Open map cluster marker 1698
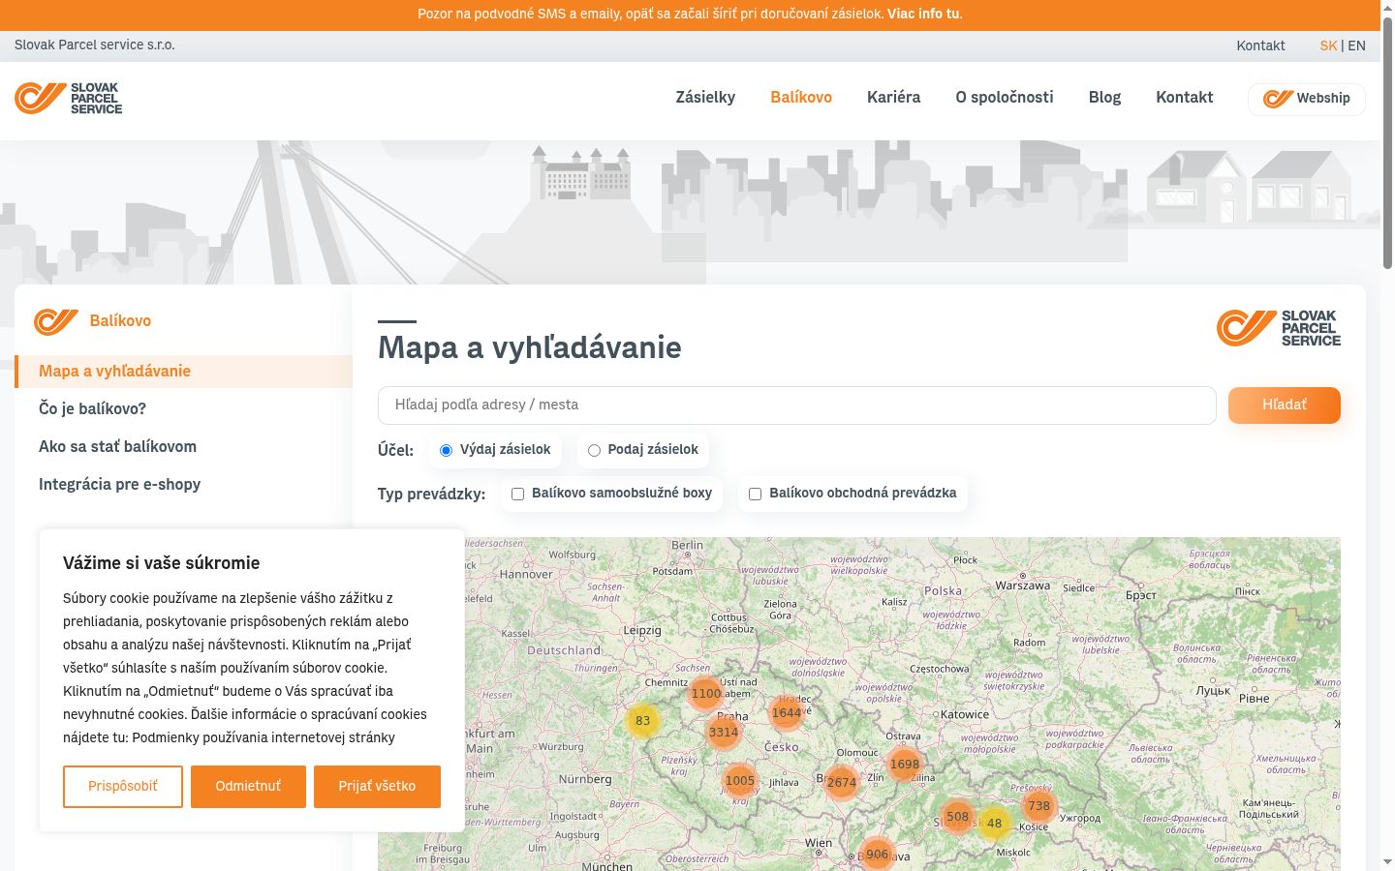This screenshot has width=1395, height=871. click(904, 765)
